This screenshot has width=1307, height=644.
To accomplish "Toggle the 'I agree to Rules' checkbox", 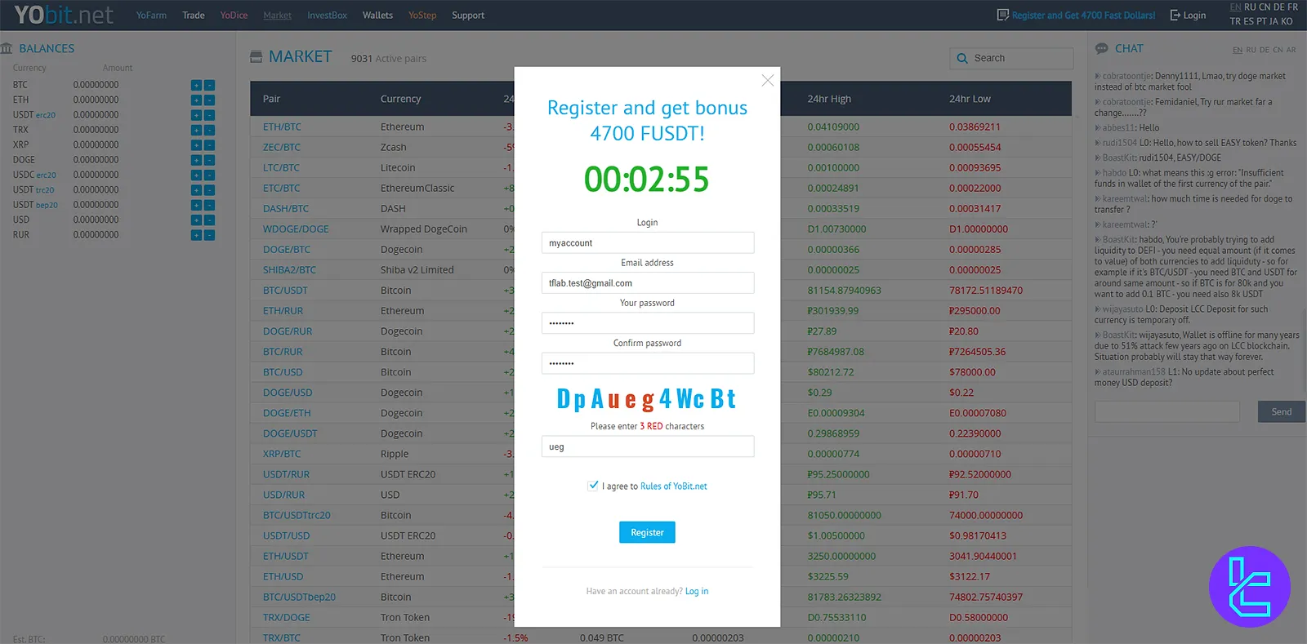I will 593,485.
